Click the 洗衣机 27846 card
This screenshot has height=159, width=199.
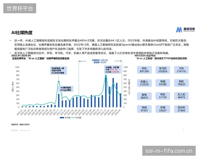click(181, 109)
